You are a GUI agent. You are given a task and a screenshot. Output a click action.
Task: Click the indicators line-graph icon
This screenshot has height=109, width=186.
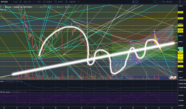(x=35, y=2)
